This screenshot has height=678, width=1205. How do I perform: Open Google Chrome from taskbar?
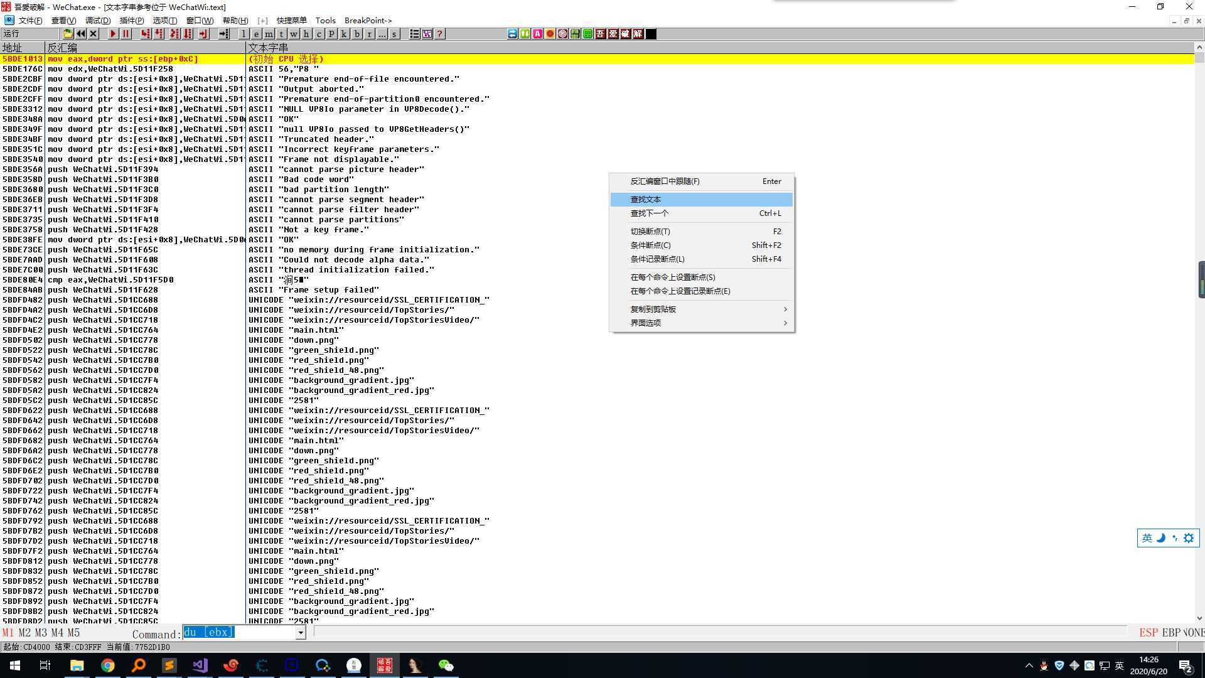point(108,665)
